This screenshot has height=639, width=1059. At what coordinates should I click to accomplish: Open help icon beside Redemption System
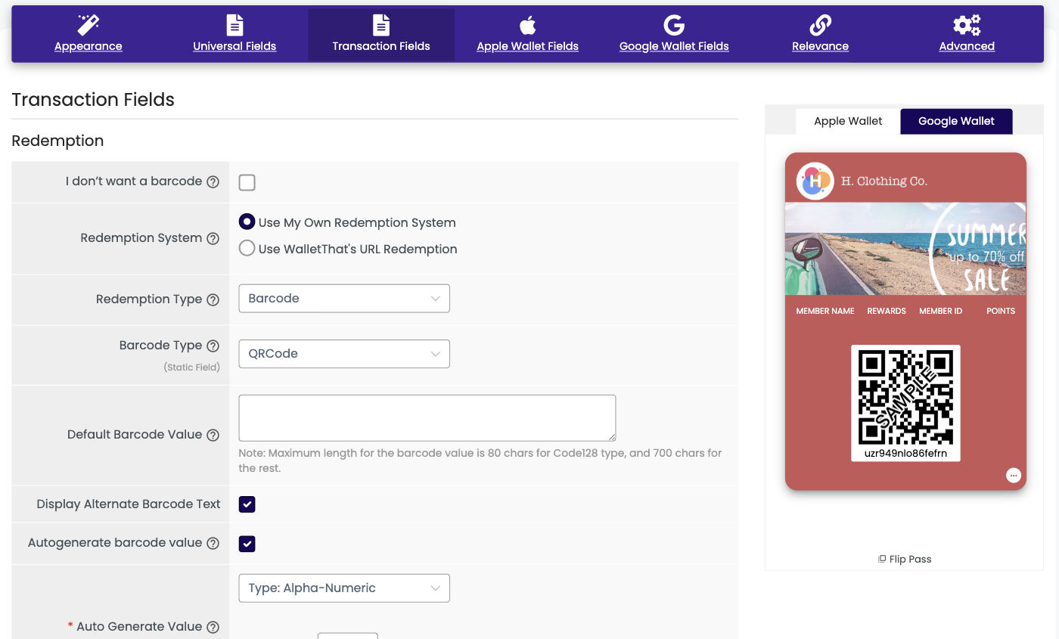pyautogui.click(x=213, y=238)
